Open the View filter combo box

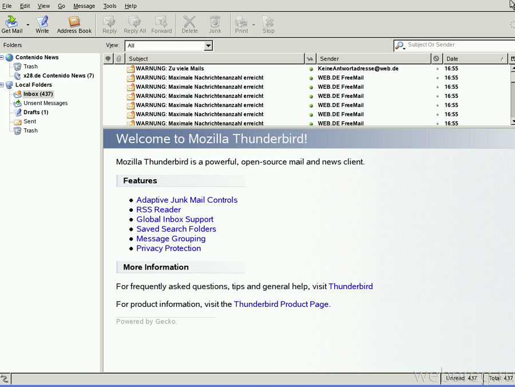tap(169, 46)
